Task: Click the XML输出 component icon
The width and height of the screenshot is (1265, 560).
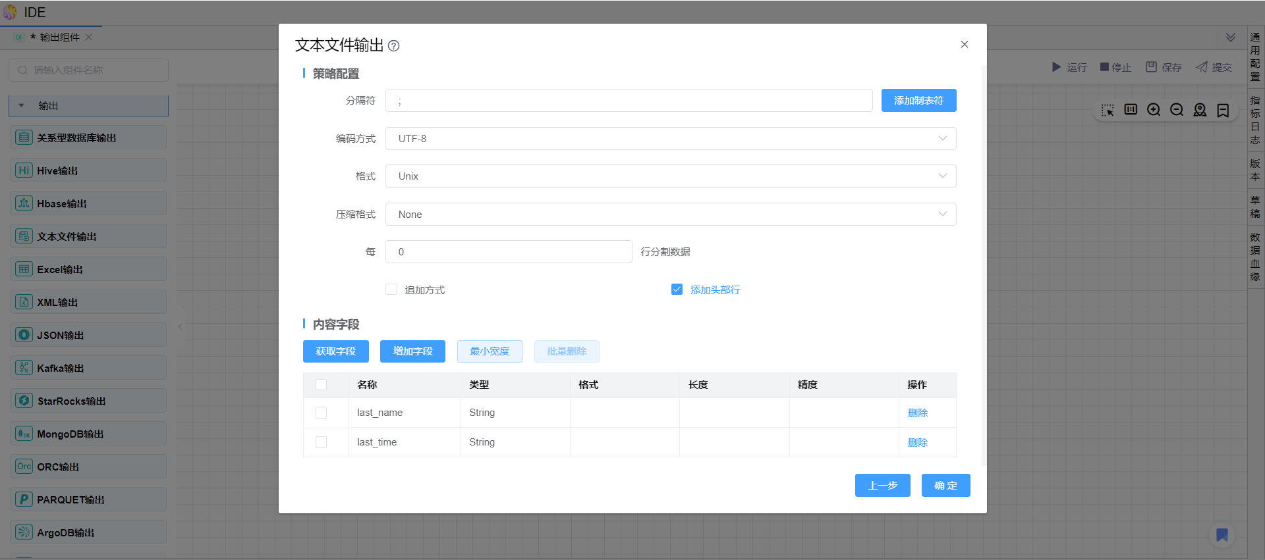Action: [24, 302]
